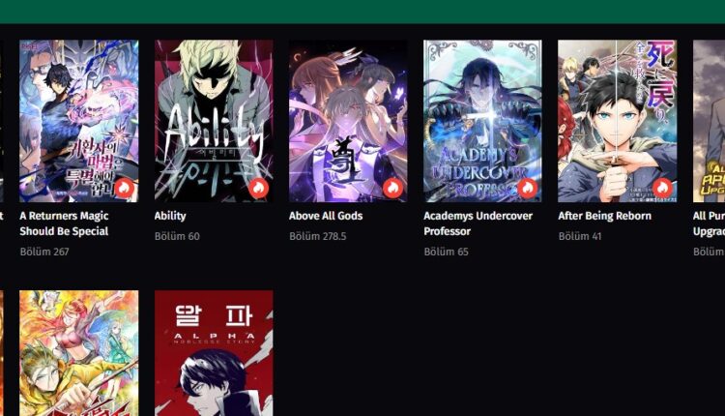
Task: Click flame icon on Academys Undercover Professor cover
Action: point(528,188)
